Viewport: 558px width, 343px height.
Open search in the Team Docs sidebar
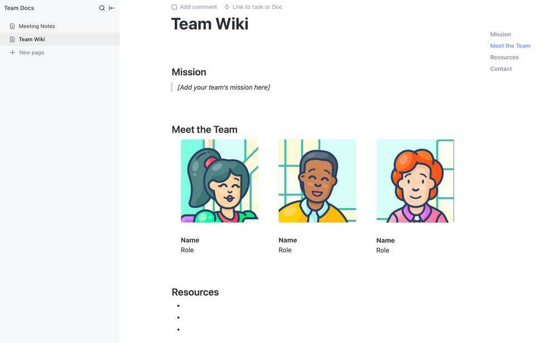click(102, 8)
